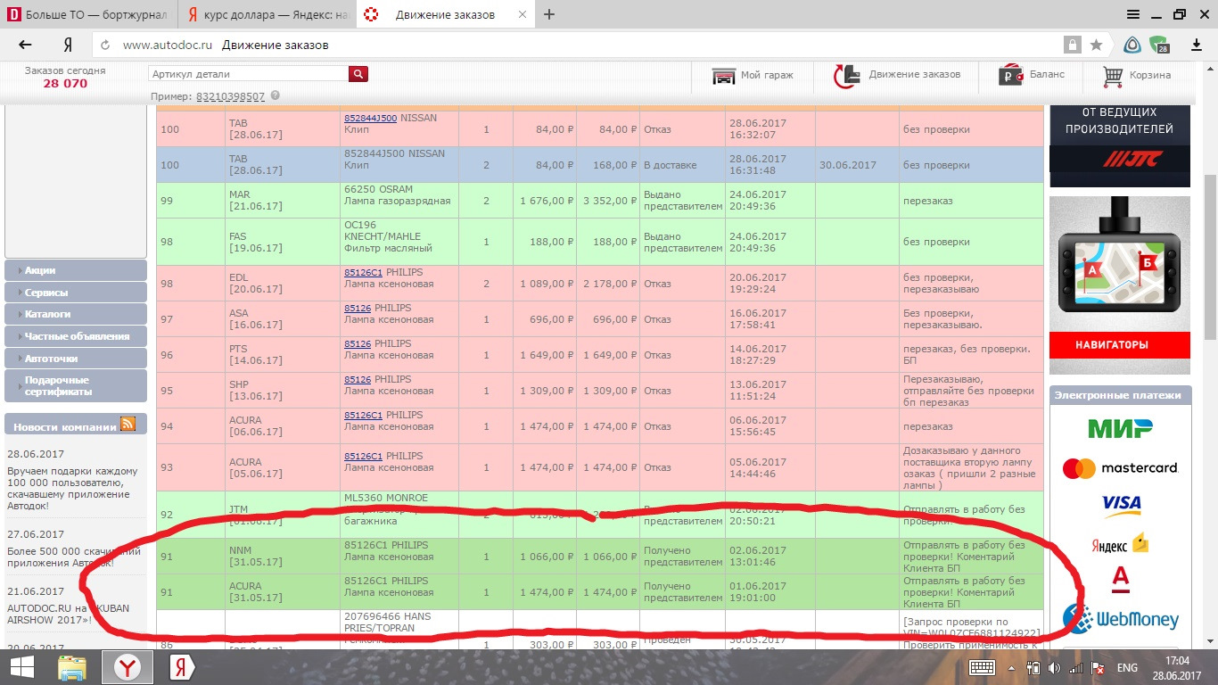Click the padlock icon in the address bar
The height and width of the screenshot is (685, 1218).
pyautogui.click(x=1072, y=45)
